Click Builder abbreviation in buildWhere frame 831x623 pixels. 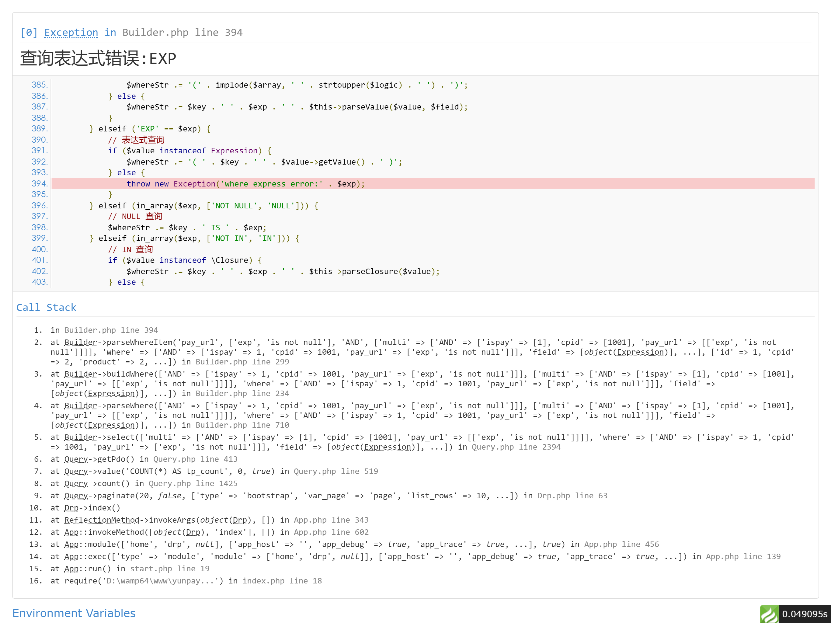click(x=81, y=374)
